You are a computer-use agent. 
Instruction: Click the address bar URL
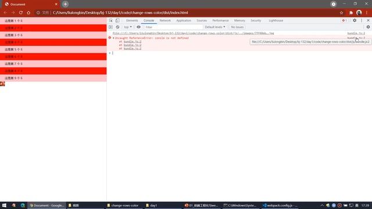click(x=120, y=13)
